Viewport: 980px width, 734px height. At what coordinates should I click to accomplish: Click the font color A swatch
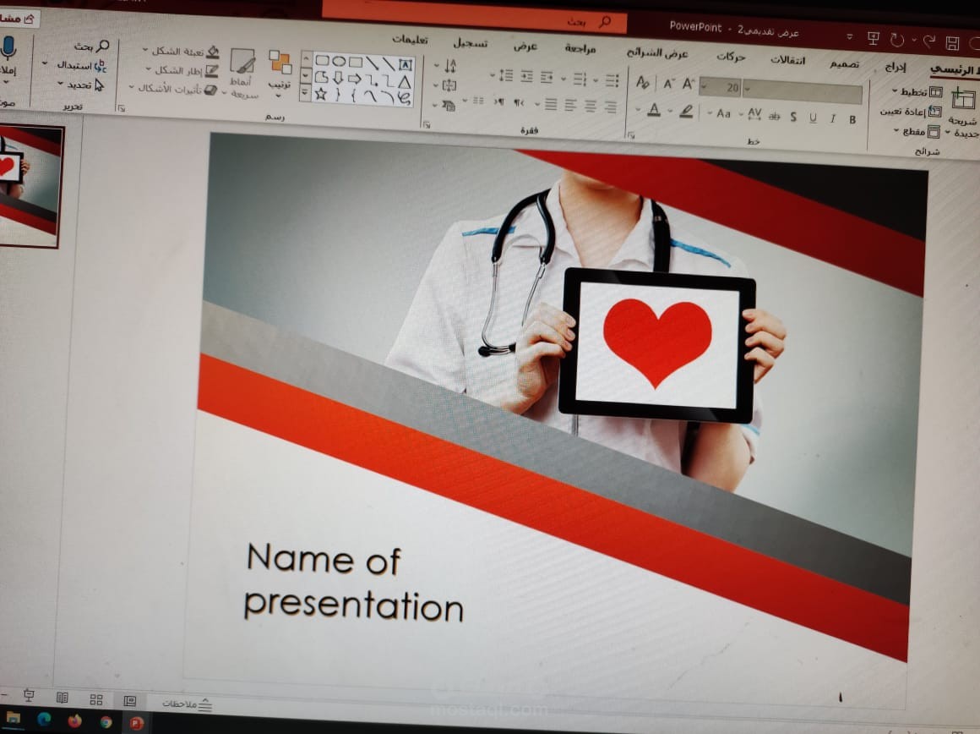click(654, 110)
